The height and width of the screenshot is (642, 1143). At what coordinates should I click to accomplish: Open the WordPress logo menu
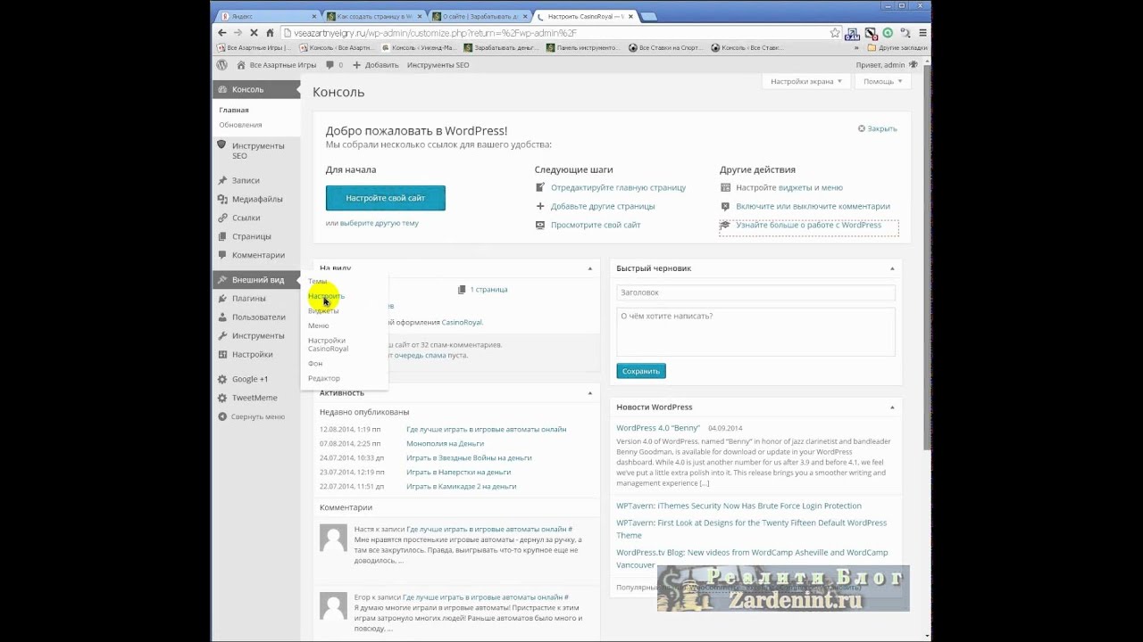coord(221,65)
